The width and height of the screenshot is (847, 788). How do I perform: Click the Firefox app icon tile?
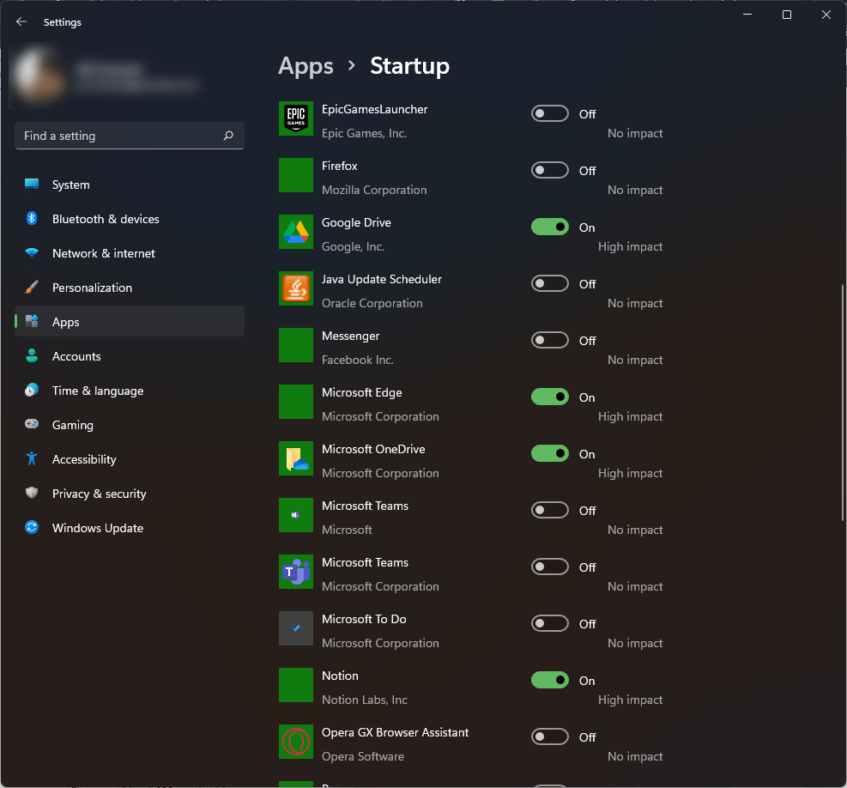296,175
